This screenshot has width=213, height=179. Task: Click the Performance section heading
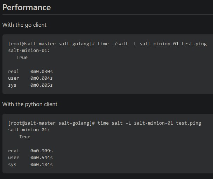point(27,7)
